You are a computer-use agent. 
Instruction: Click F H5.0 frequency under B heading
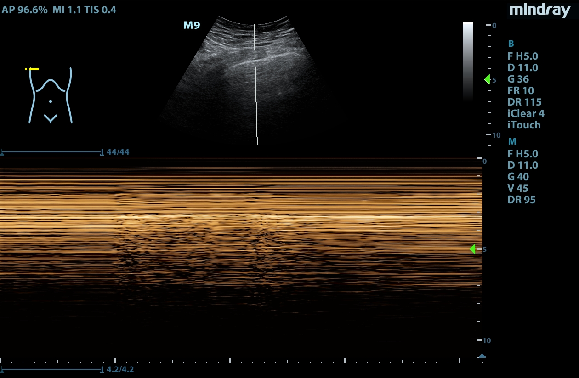(522, 56)
